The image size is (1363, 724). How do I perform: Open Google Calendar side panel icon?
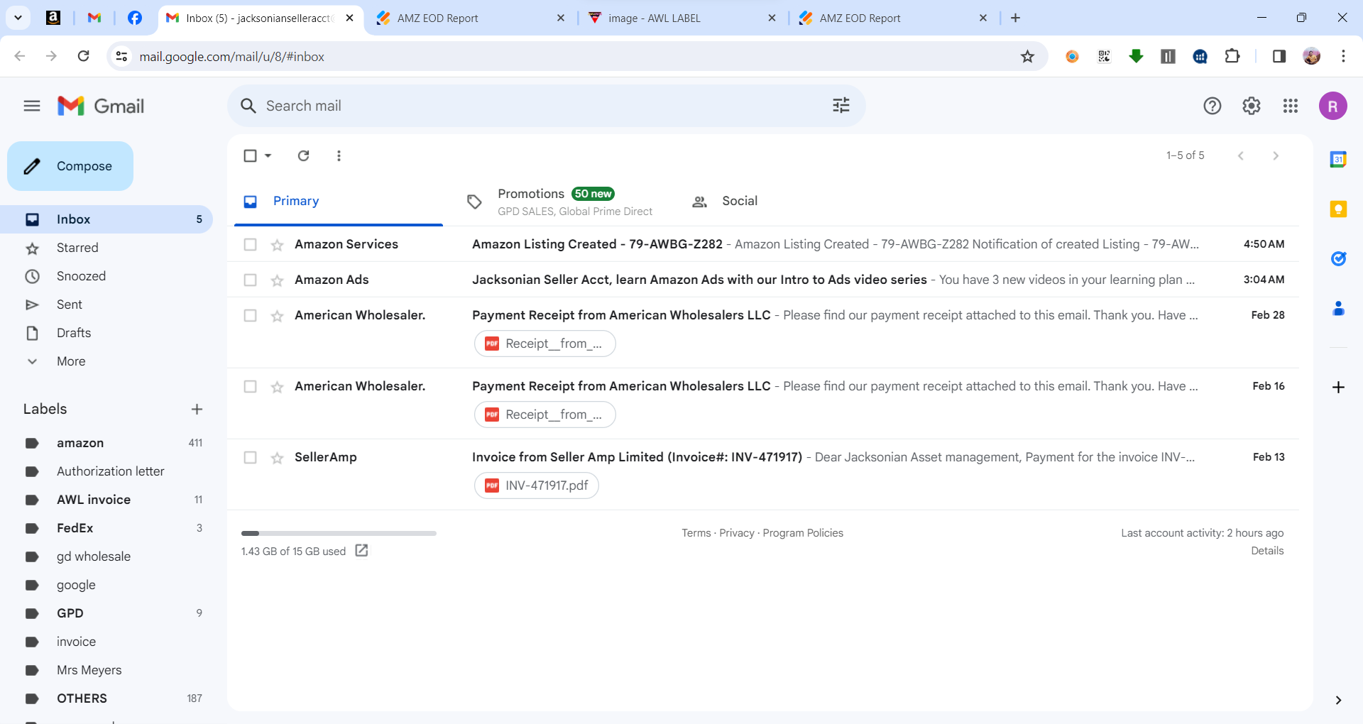pyautogui.click(x=1338, y=159)
